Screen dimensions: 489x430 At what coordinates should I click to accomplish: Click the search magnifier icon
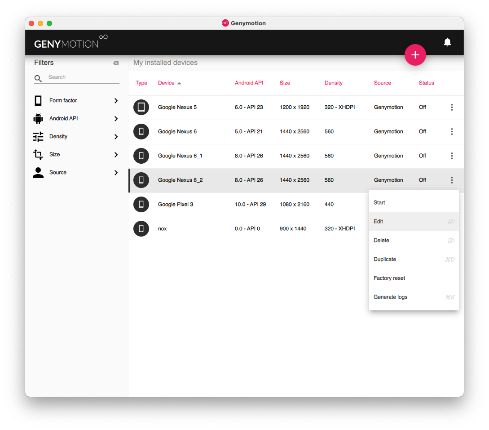click(x=38, y=78)
